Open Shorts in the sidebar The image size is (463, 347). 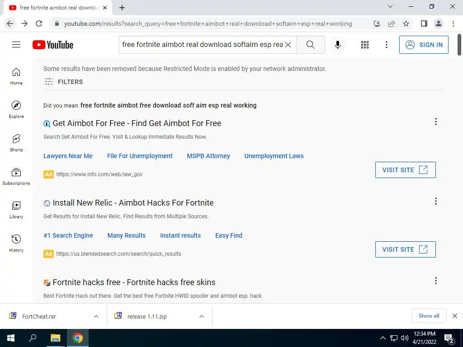[x=16, y=143]
